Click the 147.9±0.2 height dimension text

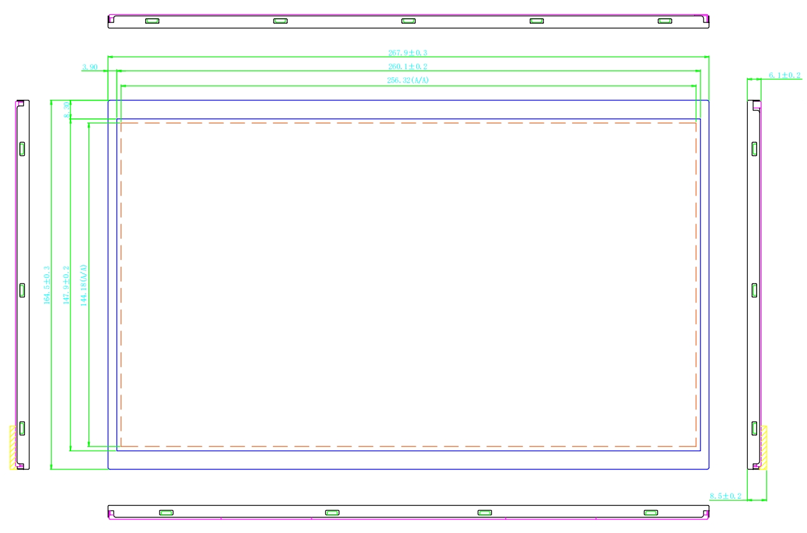[66, 285]
